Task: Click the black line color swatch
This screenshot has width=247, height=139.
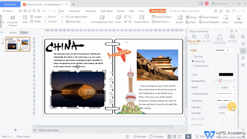Action: [x=226, y=74]
